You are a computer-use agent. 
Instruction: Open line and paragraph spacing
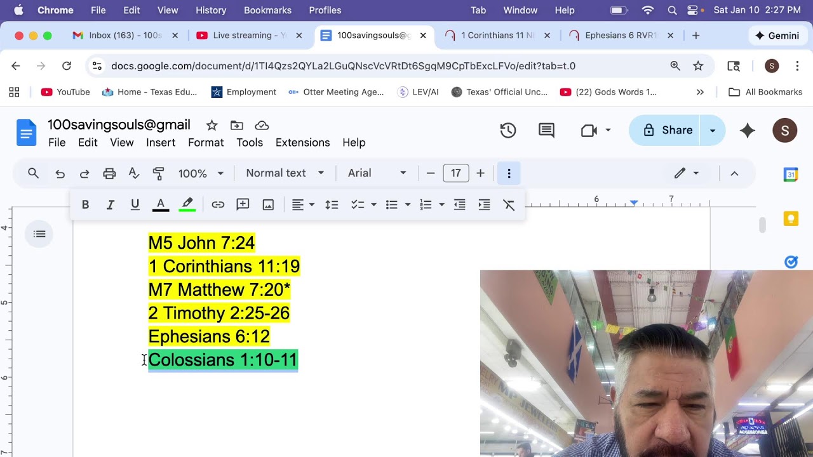click(x=332, y=204)
